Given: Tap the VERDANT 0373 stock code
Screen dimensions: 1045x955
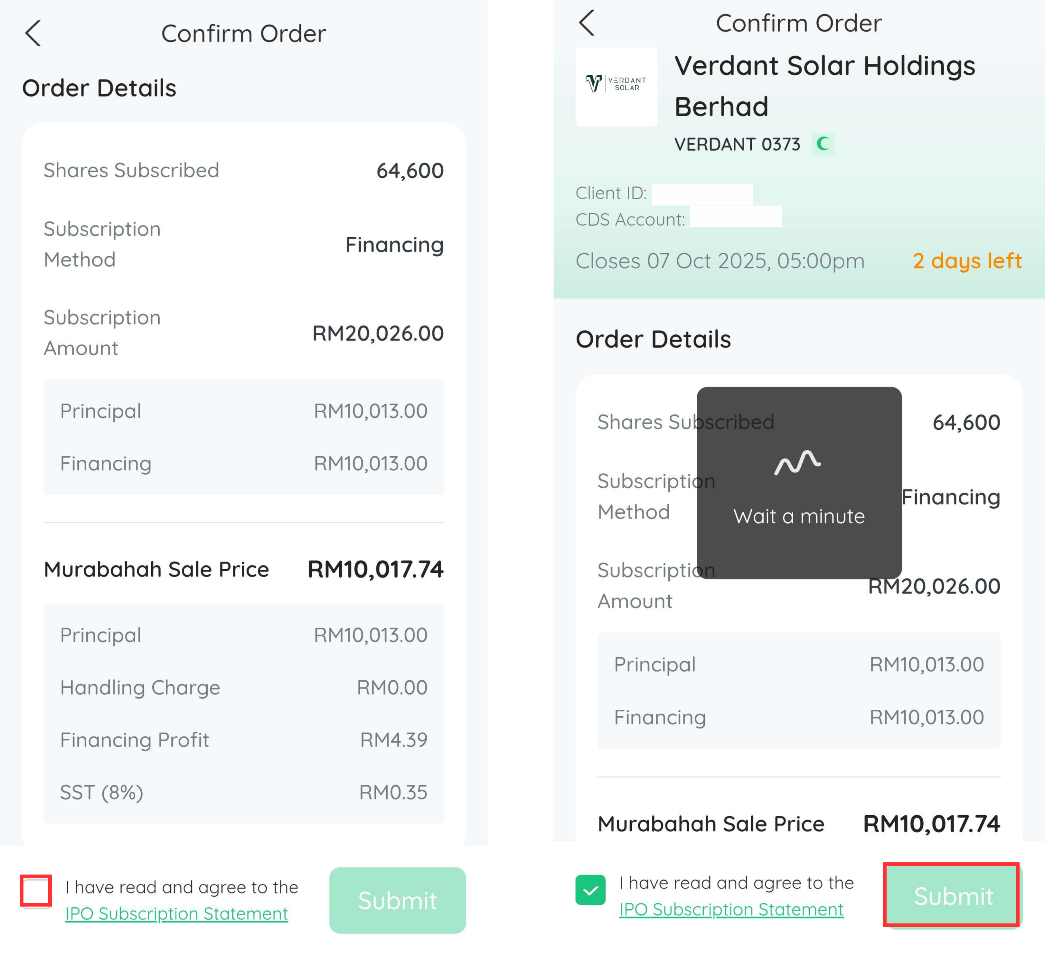Looking at the screenshot, I should 737,144.
